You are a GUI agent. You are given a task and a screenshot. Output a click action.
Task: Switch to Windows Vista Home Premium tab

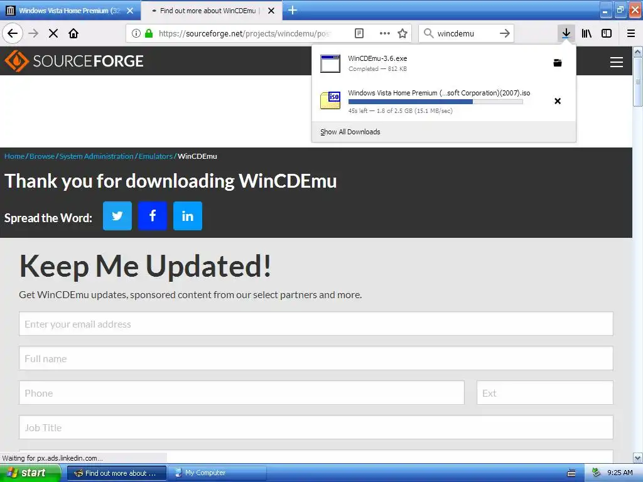tap(70, 11)
